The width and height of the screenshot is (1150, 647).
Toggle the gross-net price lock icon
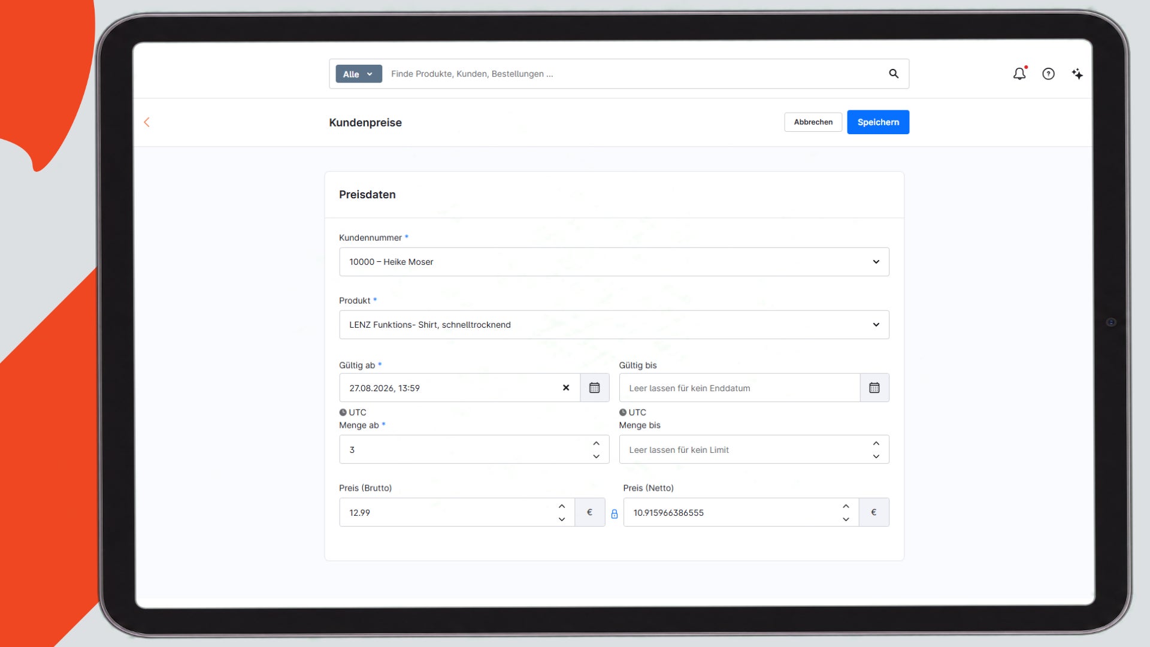point(614,513)
